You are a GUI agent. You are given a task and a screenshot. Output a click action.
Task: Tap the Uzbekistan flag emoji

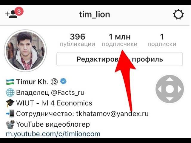click(x=10, y=82)
